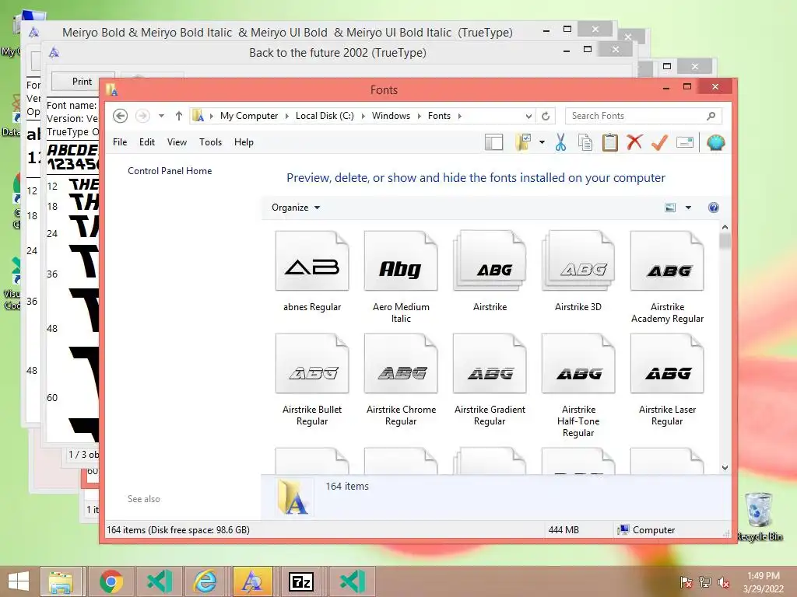The image size is (797, 597).
Task: Click Print button in Back to the future window
Action: coord(83,81)
